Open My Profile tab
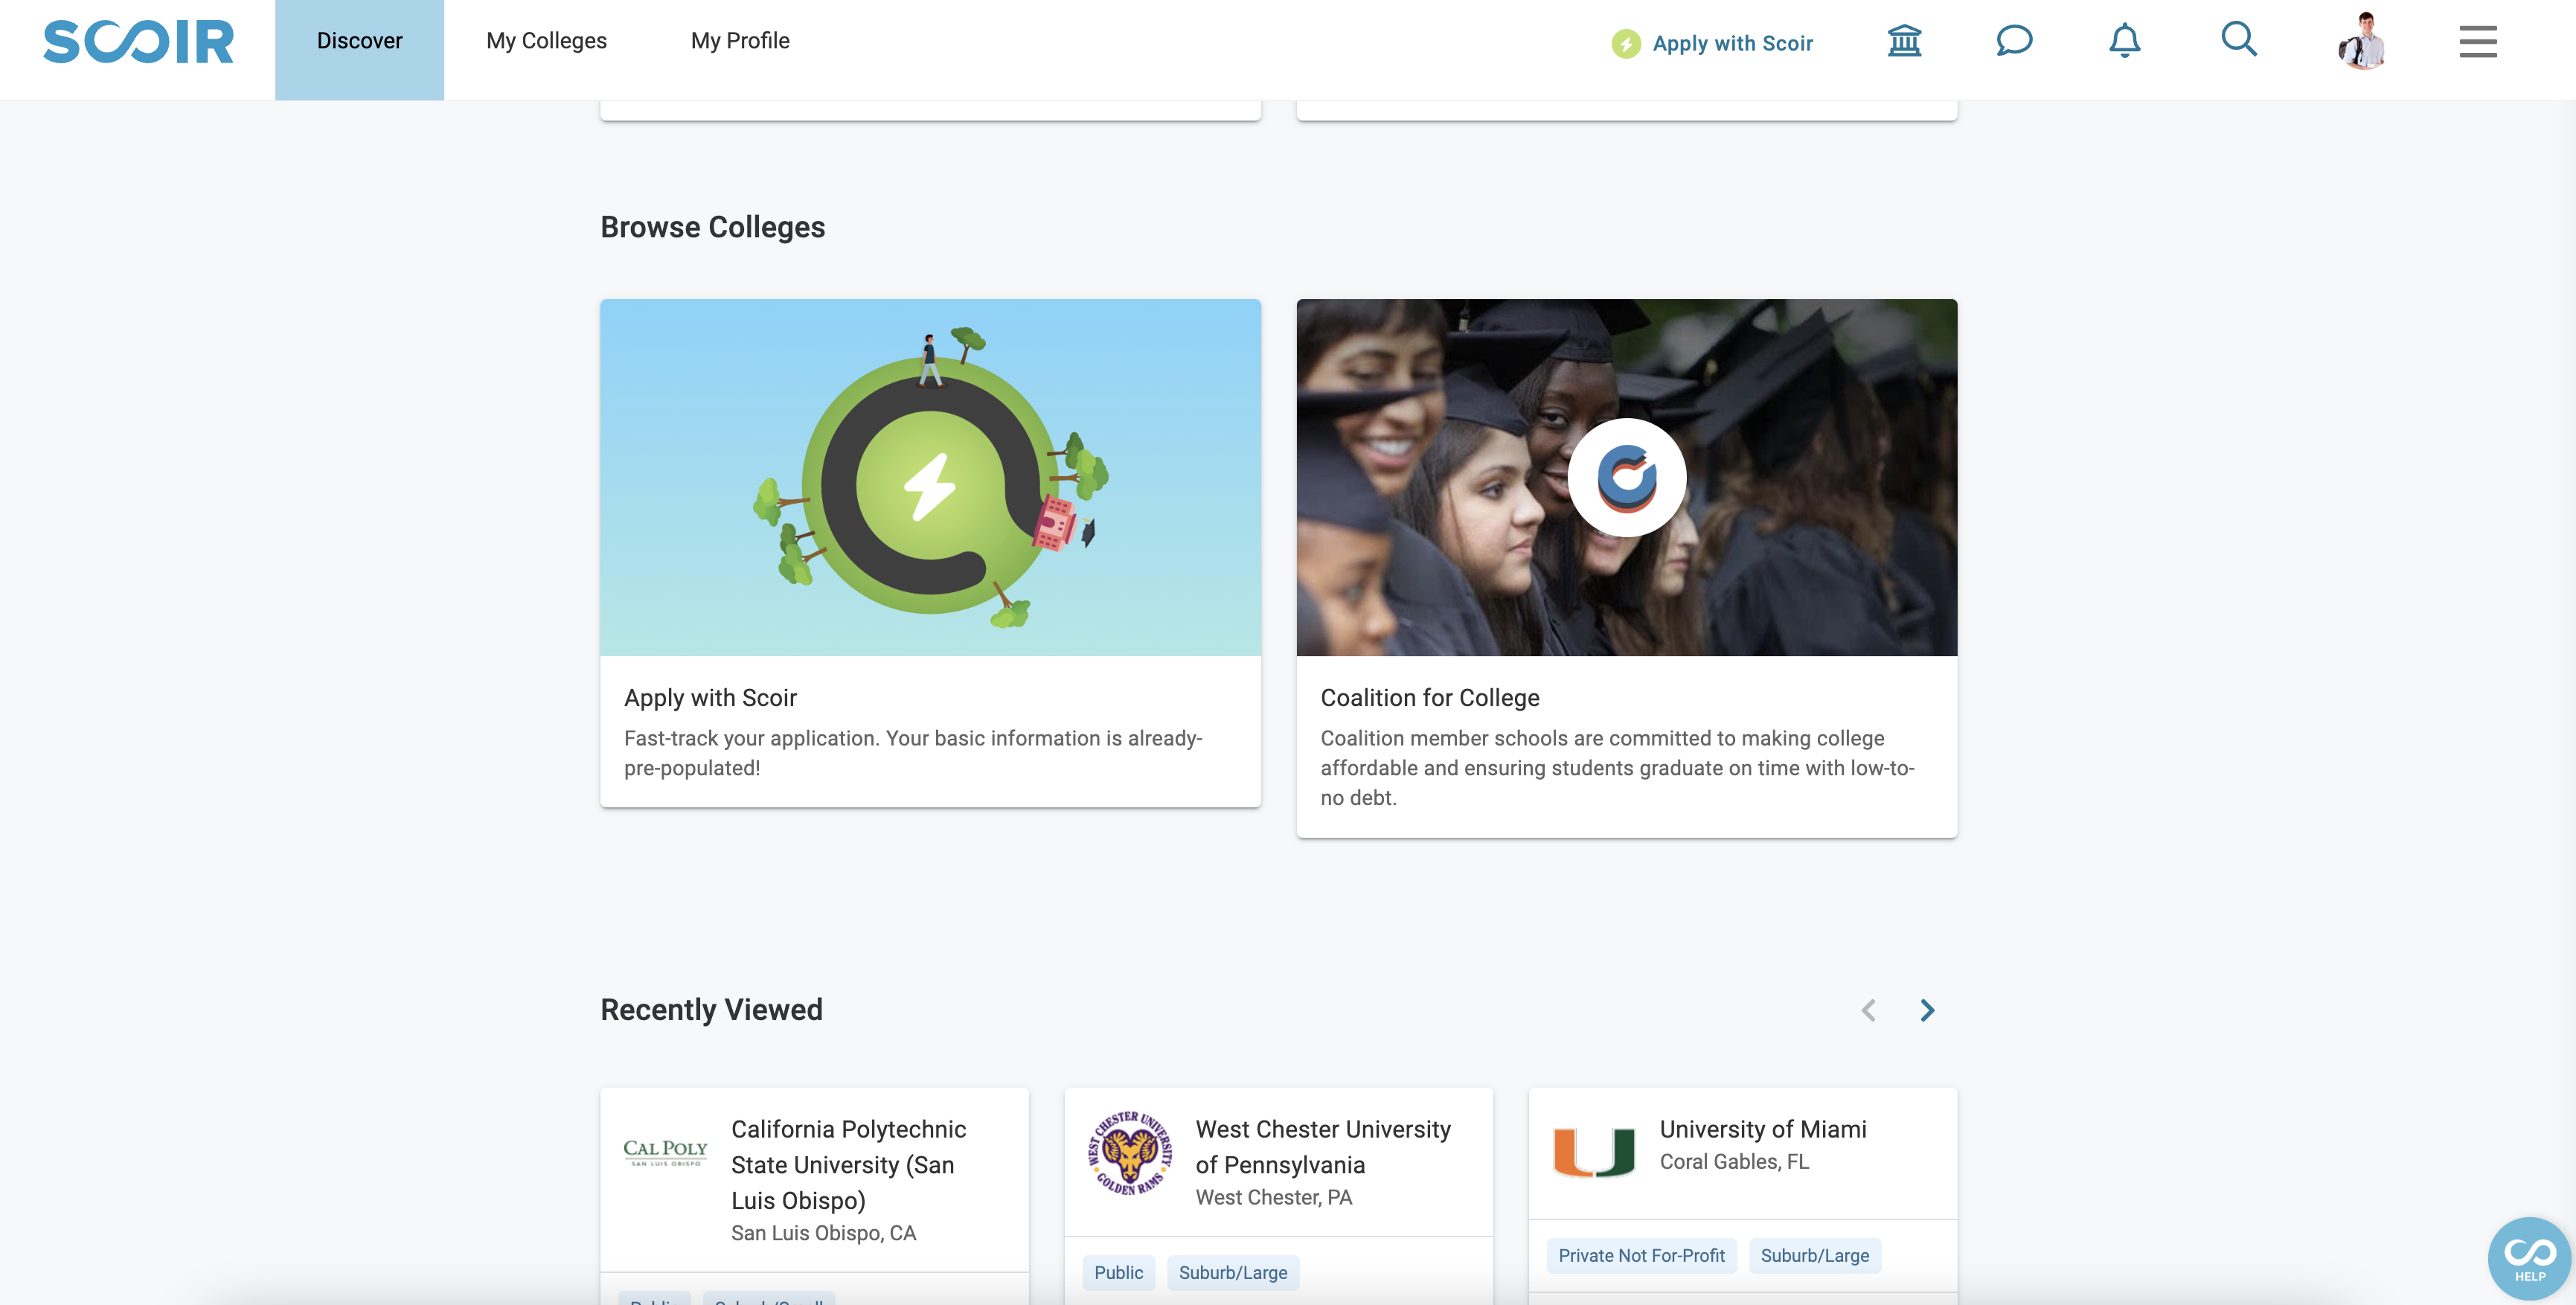The width and height of the screenshot is (2576, 1305). click(740, 41)
